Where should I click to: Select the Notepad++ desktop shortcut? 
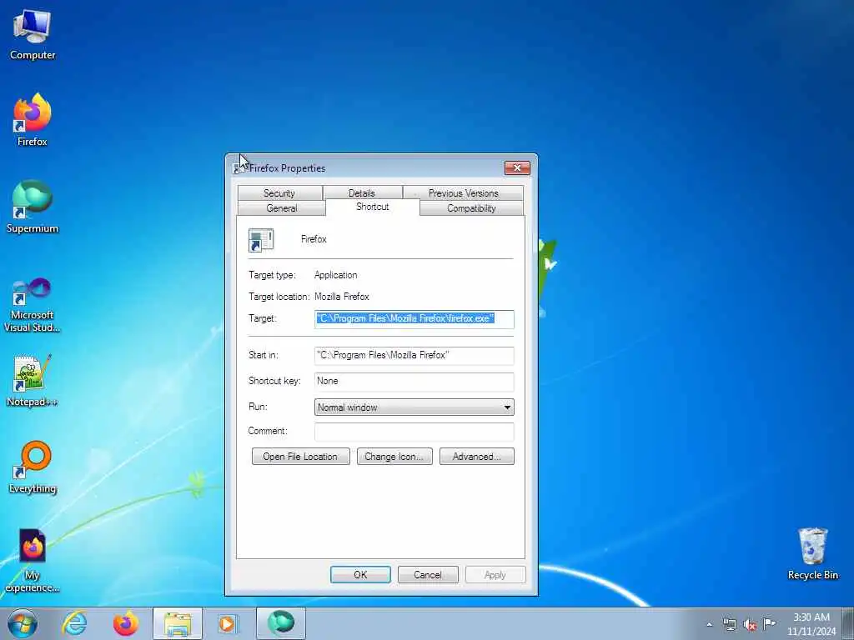pyautogui.click(x=33, y=380)
